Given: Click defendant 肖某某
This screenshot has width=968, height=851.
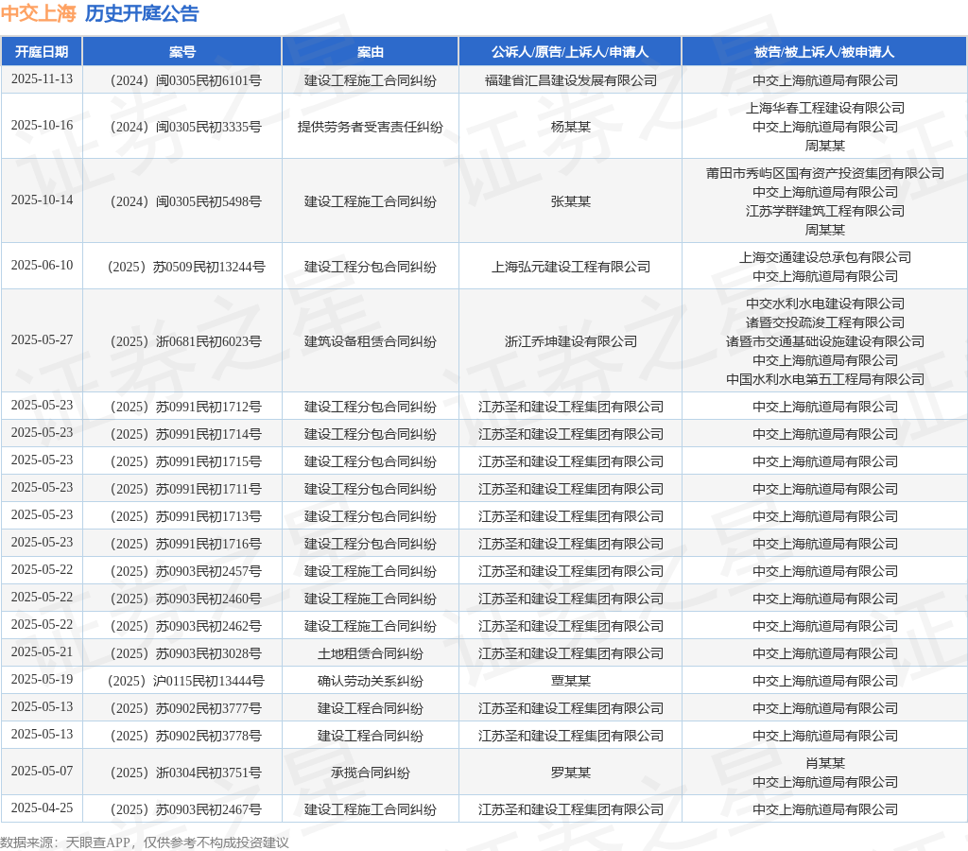Looking at the screenshot, I should pyautogui.click(x=824, y=763).
